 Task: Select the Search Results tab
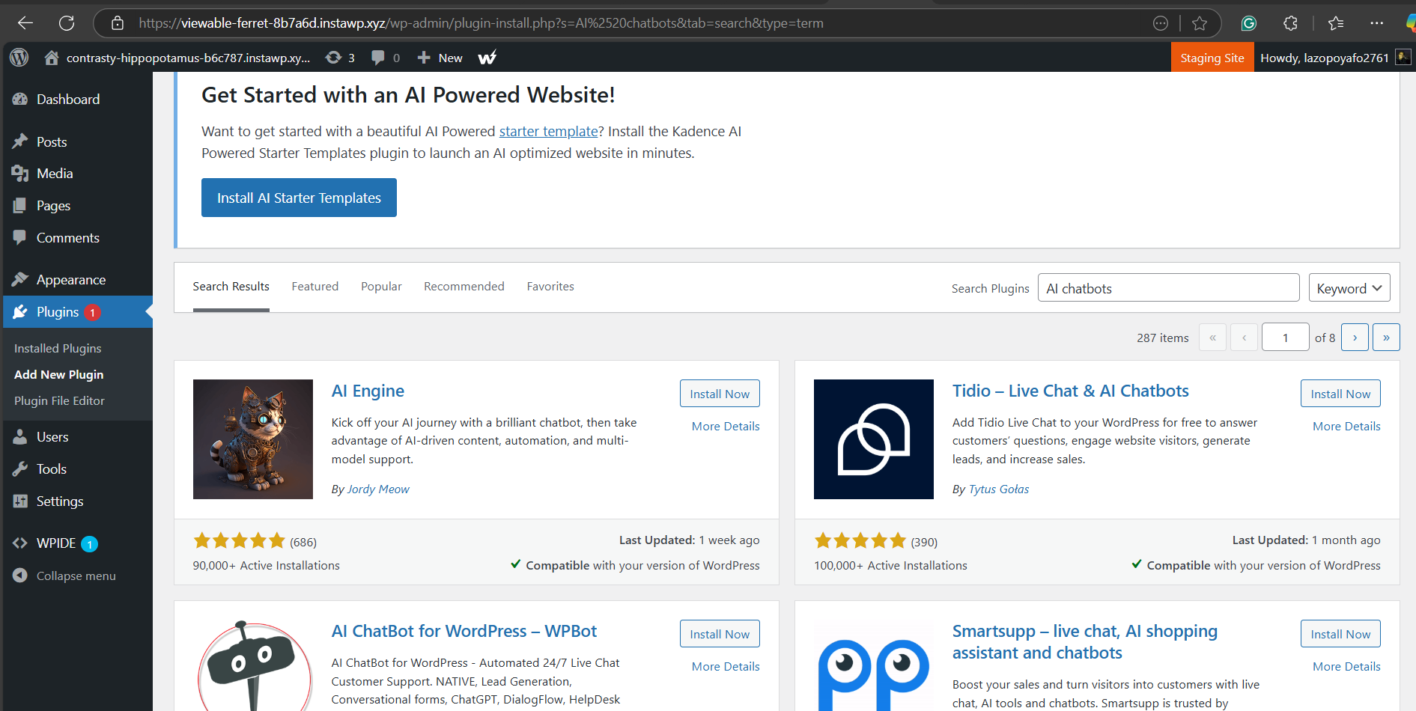[x=231, y=287]
